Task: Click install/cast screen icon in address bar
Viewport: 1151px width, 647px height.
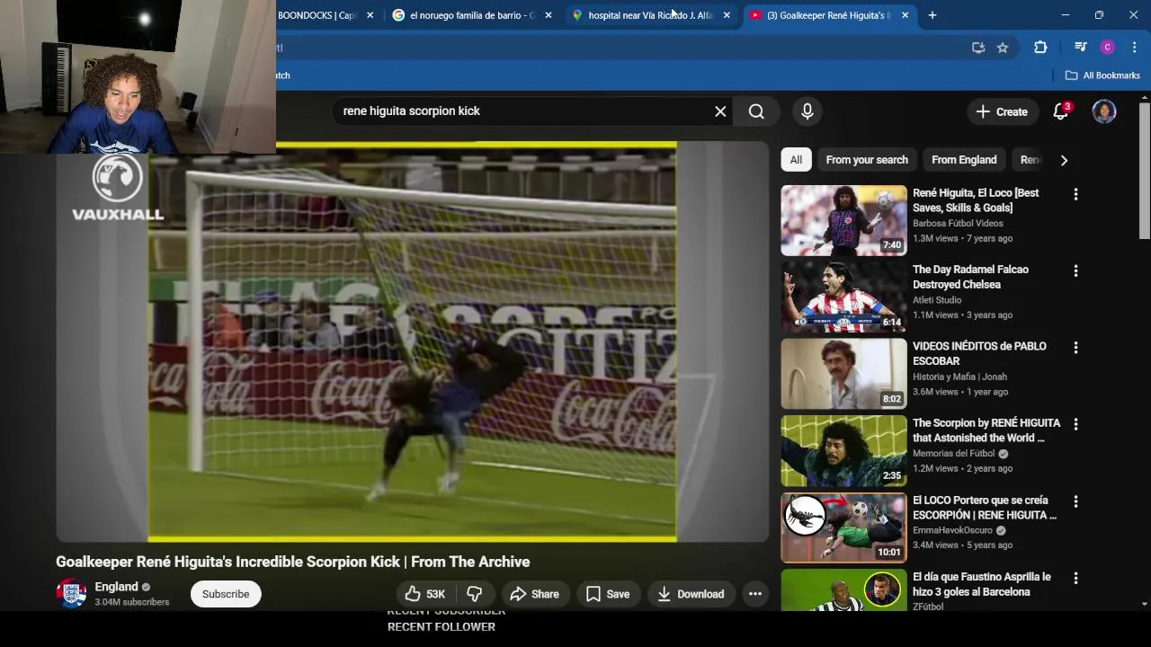Action: point(978,48)
